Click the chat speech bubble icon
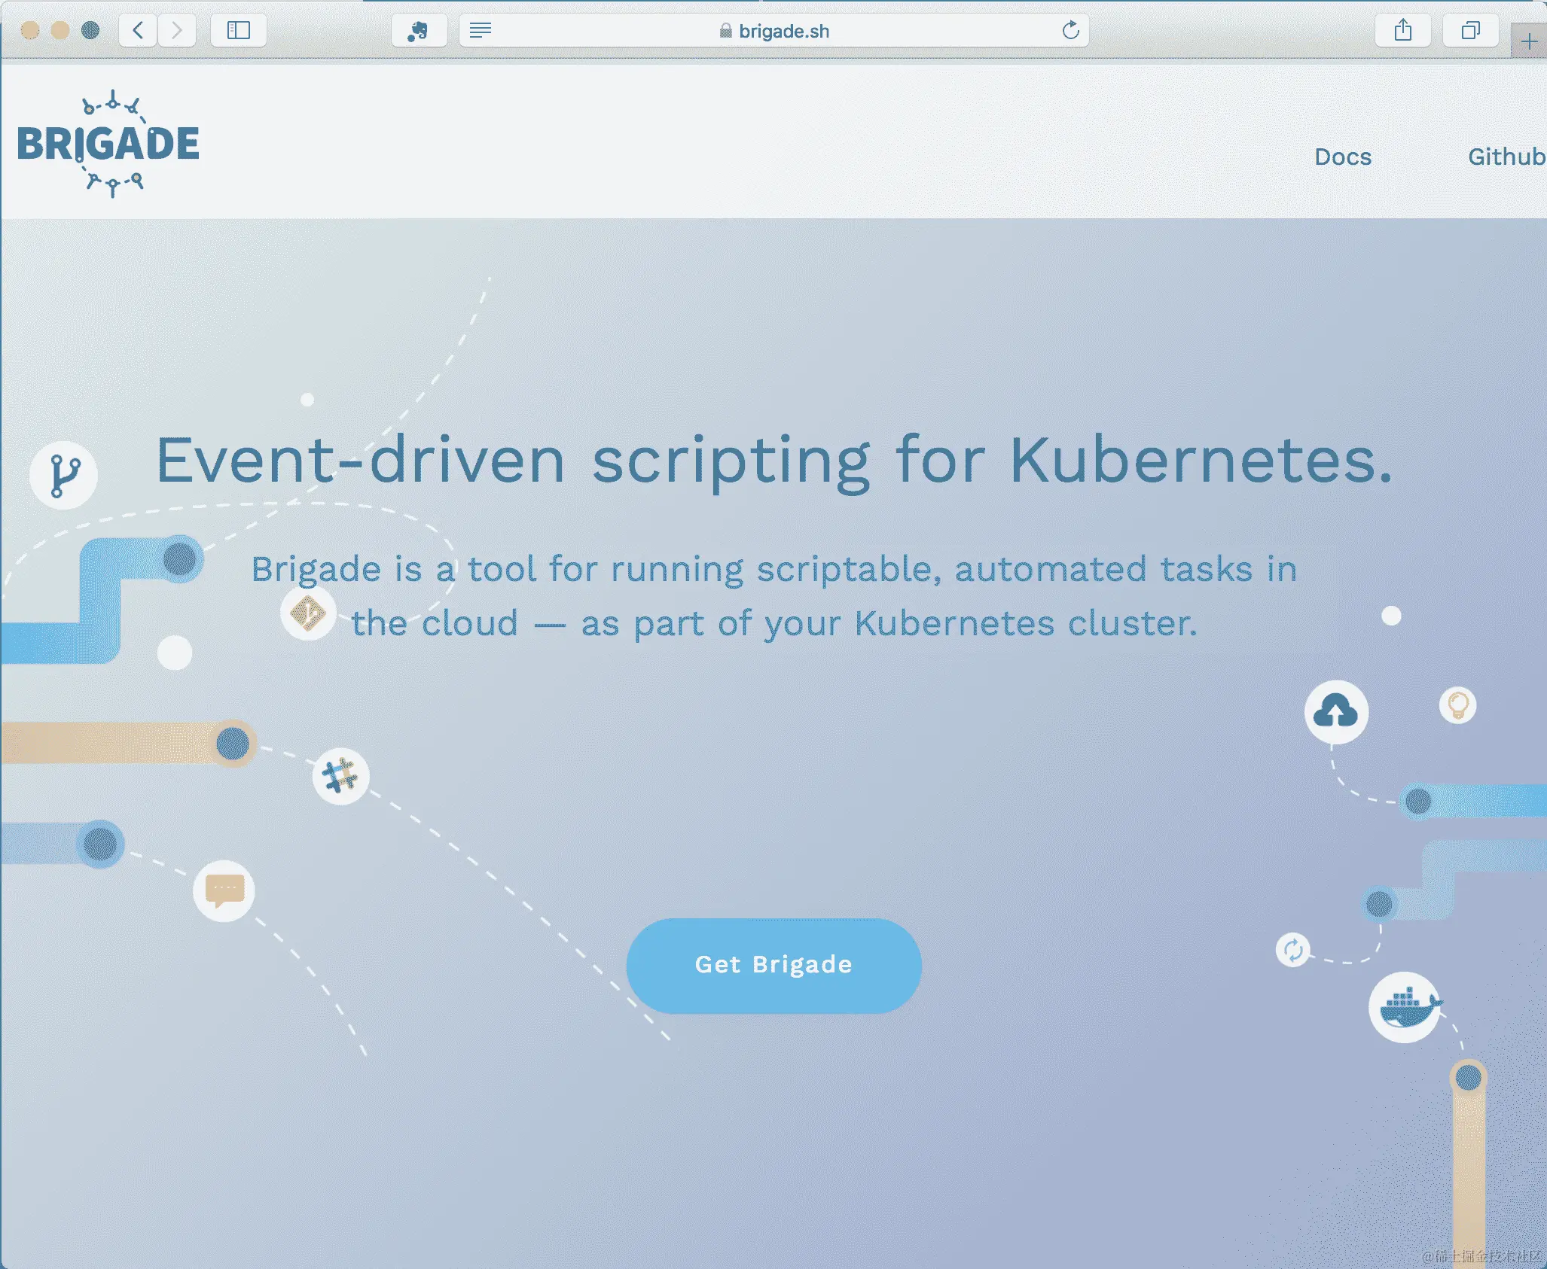Image resolution: width=1547 pixels, height=1269 pixels. 224,890
